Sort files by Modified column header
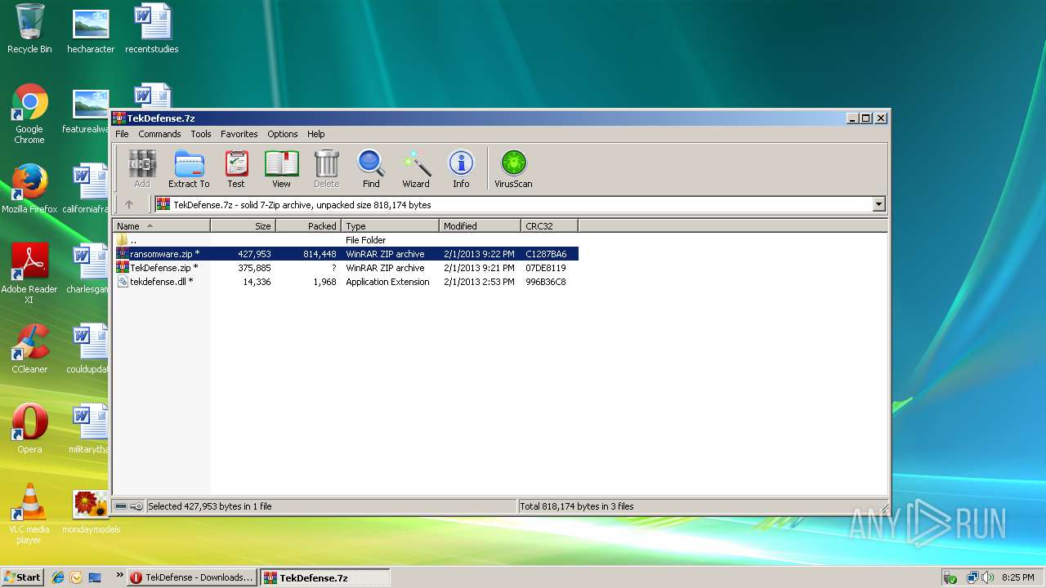Screen dimensions: 1046x588 tap(480, 226)
